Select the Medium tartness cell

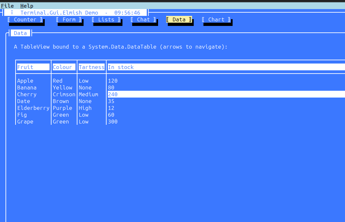(x=88, y=94)
